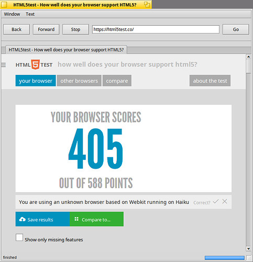
Task: Click Save results button
Action: coord(42,219)
